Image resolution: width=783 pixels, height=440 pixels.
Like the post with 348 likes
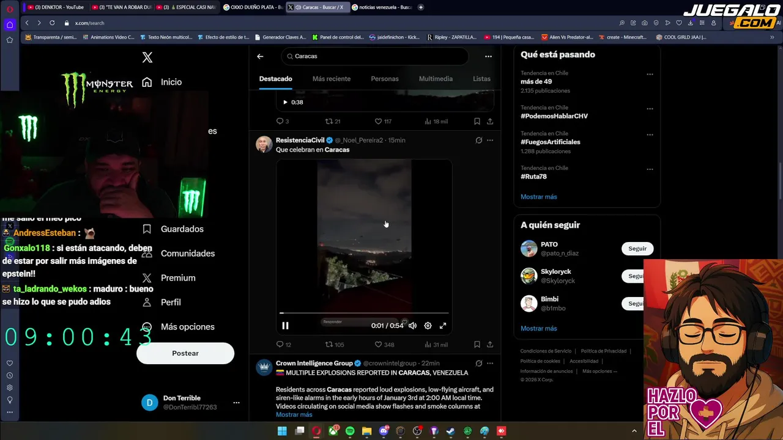[x=384, y=345]
